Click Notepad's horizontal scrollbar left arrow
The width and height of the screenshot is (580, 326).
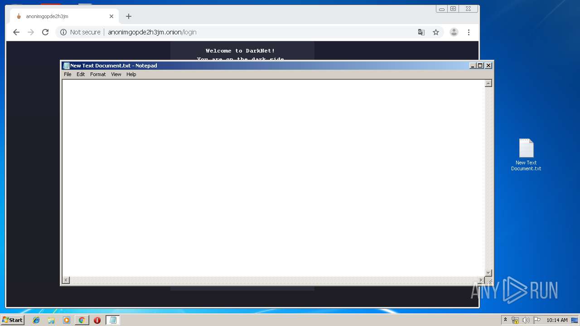66,280
